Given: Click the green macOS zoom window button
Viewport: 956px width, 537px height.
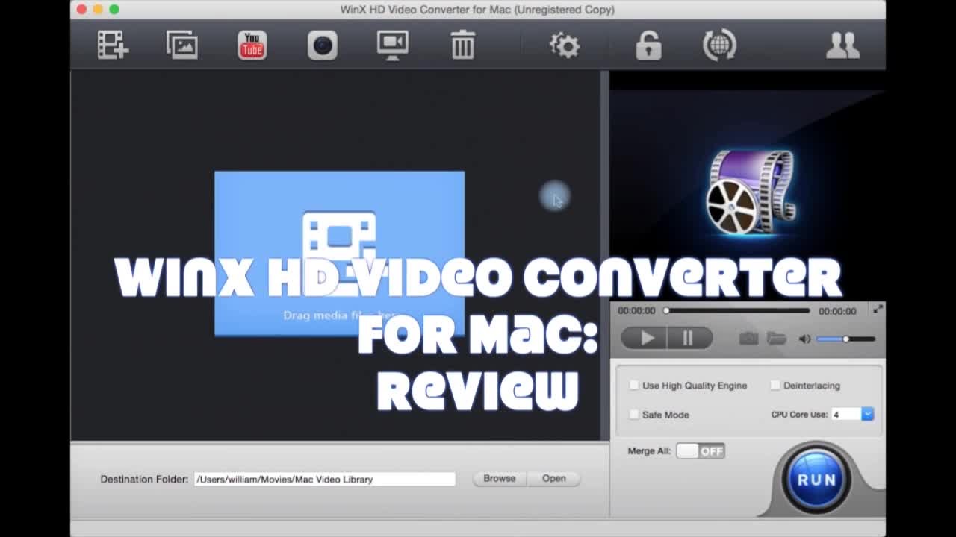Looking at the screenshot, I should [x=114, y=9].
